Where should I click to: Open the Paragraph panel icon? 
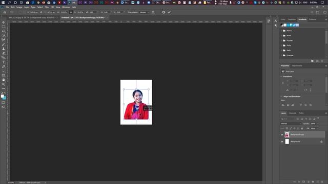click(276, 26)
